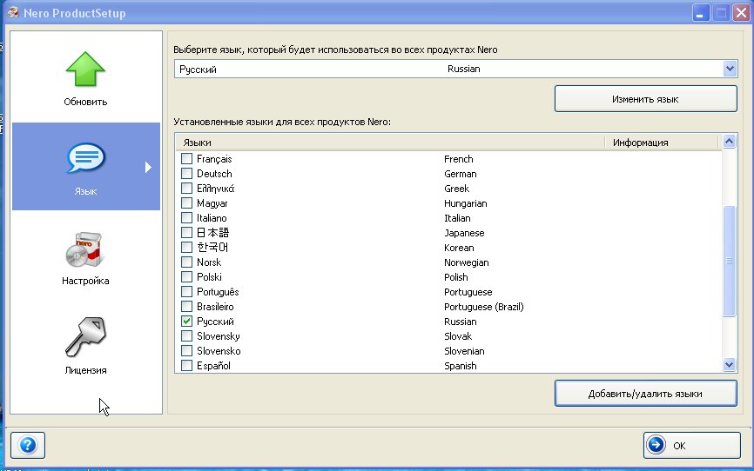Check the Slovensko checkbox
754x471 pixels.
tap(186, 351)
